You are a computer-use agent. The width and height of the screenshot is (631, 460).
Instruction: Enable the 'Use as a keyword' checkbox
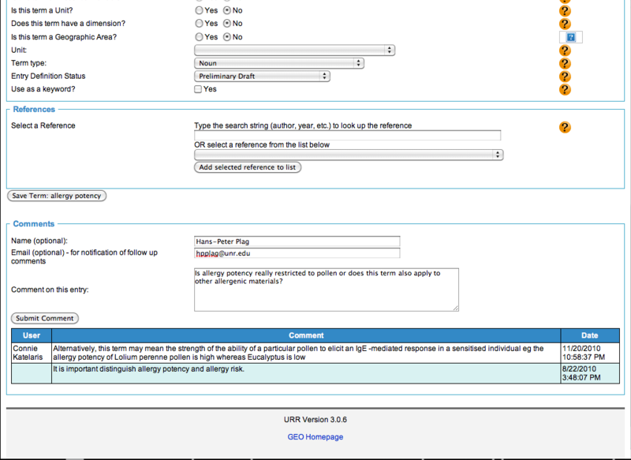pyautogui.click(x=199, y=90)
